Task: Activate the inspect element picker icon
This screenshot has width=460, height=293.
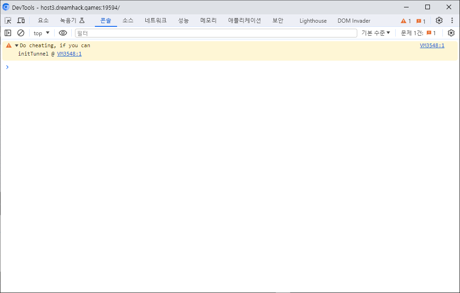Action: [8, 20]
